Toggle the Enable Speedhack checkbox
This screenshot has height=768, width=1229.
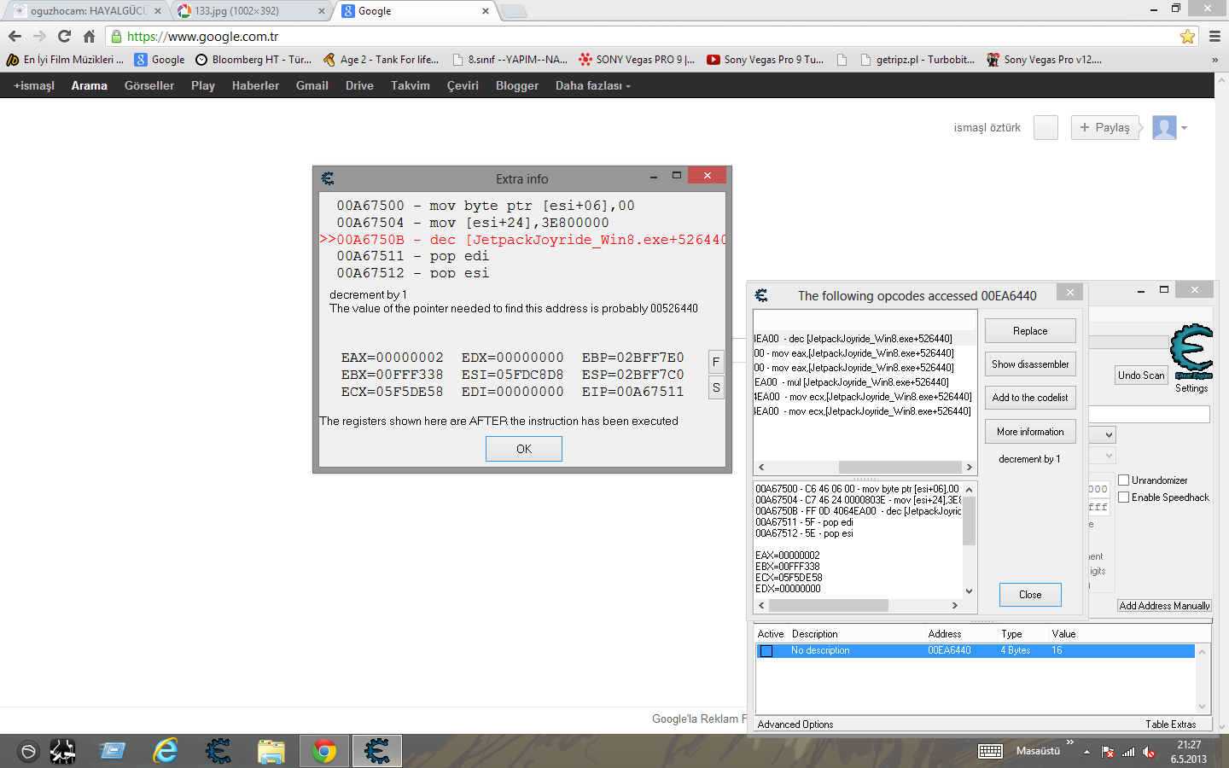(x=1124, y=497)
